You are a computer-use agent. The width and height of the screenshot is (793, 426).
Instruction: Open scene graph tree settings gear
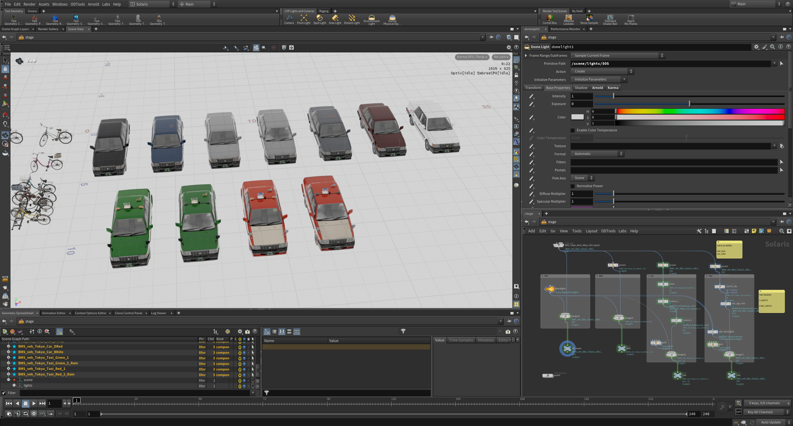pos(240,331)
